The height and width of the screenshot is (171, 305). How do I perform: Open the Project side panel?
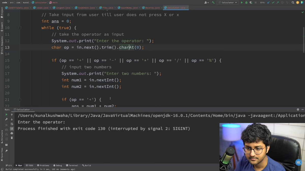click(2, 13)
